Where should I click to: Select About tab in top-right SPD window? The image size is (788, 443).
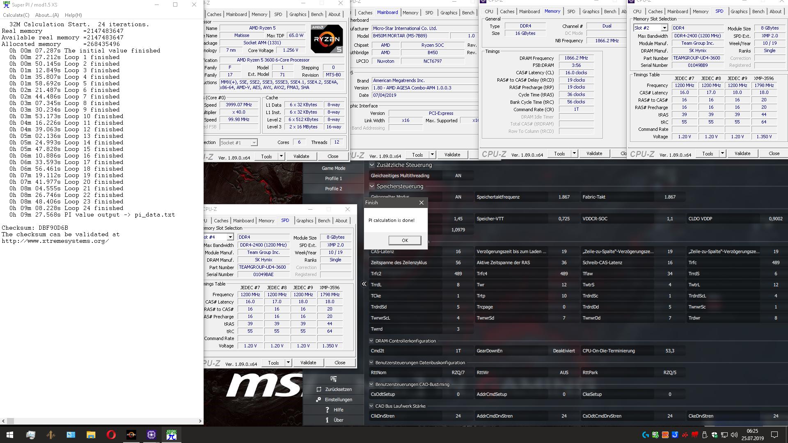(775, 11)
